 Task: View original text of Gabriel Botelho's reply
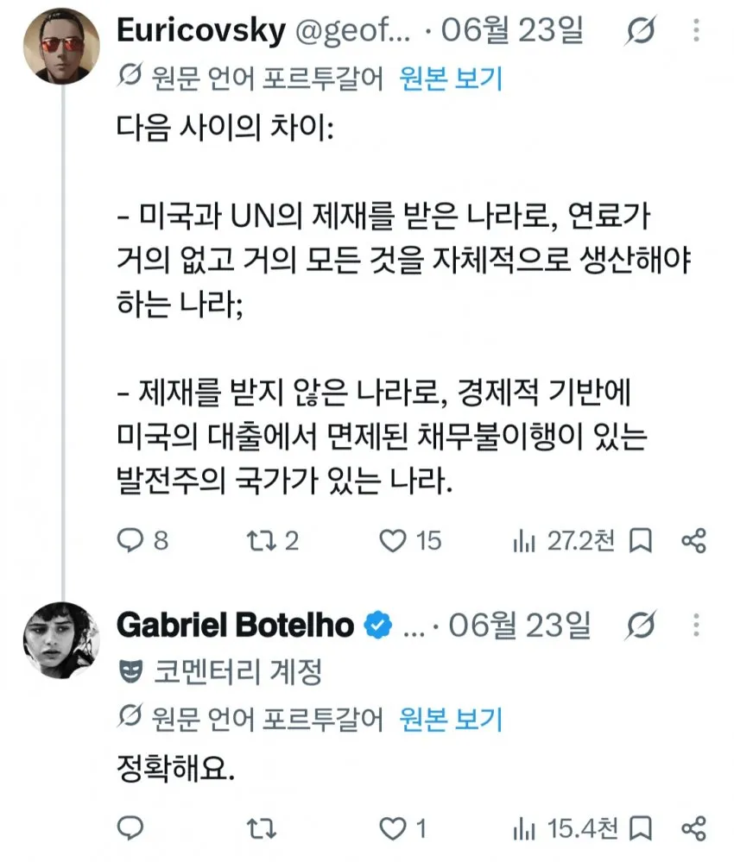(451, 719)
